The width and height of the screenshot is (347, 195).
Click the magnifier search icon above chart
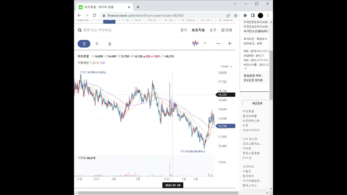point(80,30)
